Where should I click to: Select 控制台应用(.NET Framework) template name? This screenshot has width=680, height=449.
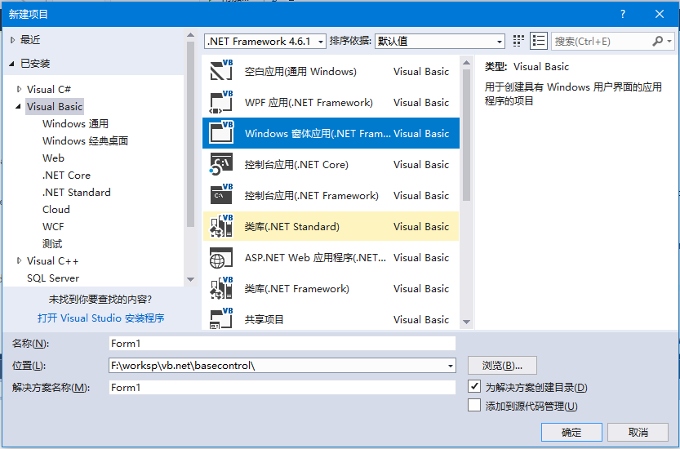click(x=311, y=196)
